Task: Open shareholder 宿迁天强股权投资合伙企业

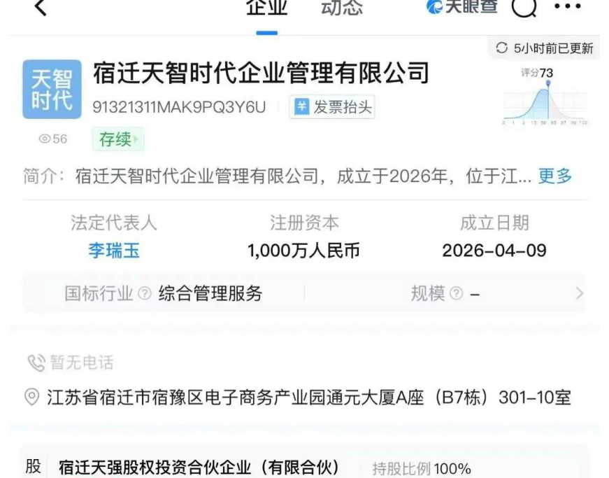Action: tap(199, 468)
